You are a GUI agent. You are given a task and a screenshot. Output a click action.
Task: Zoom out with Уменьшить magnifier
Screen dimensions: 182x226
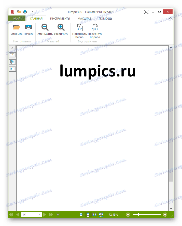[x=45, y=30]
